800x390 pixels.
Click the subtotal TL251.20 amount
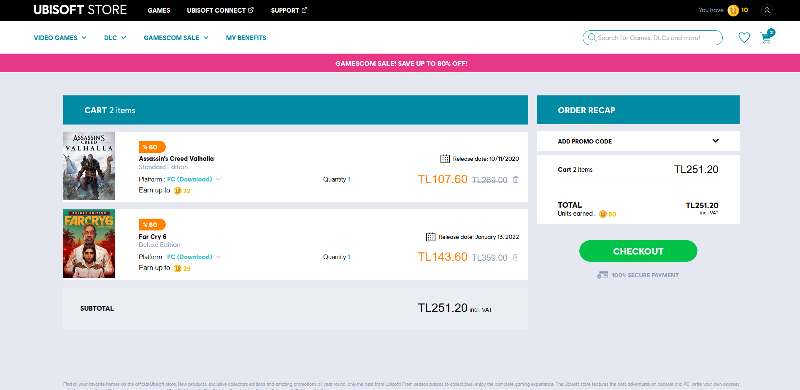[x=443, y=308]
